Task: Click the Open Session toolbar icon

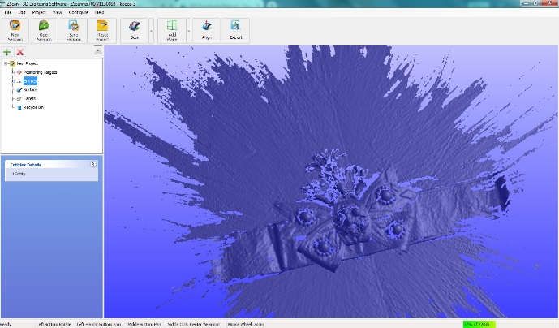Action: point(44,29)
